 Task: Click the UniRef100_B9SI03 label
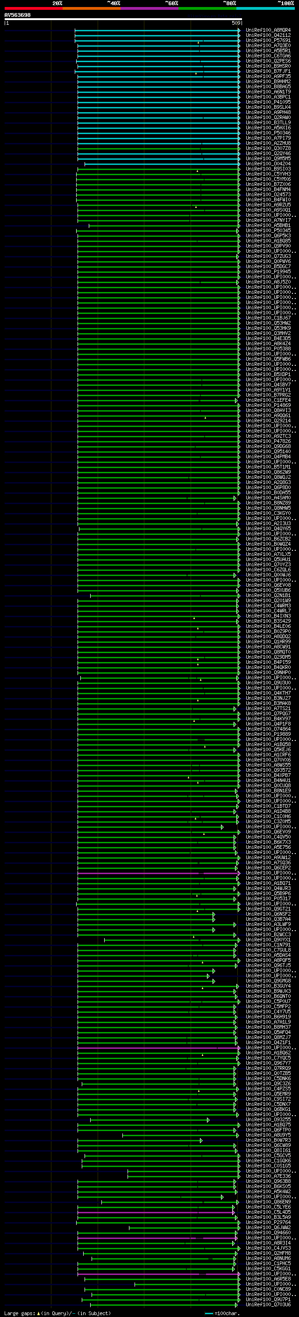pyautogui.click(x=268, y=169)
